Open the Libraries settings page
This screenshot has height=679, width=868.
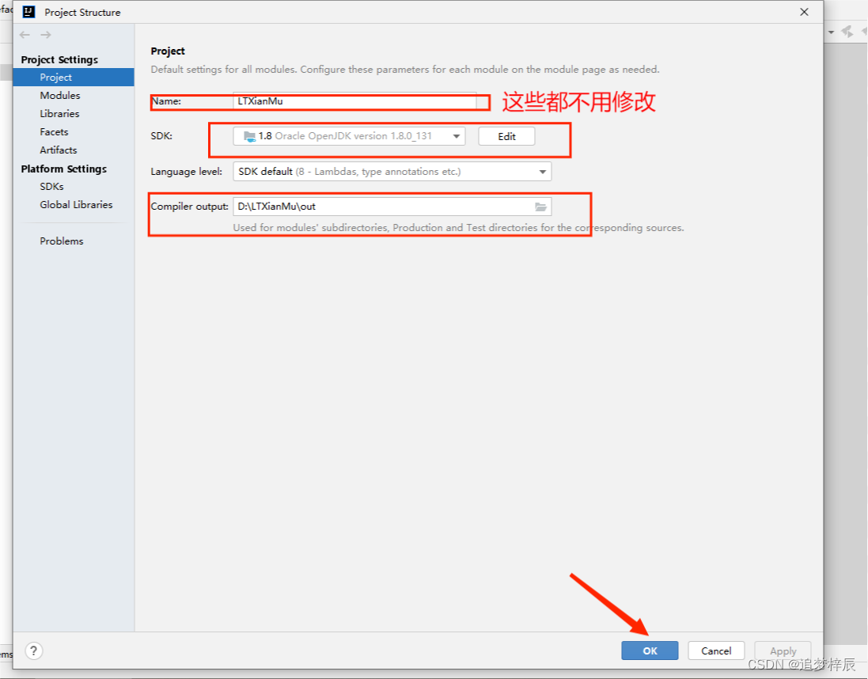59,113
